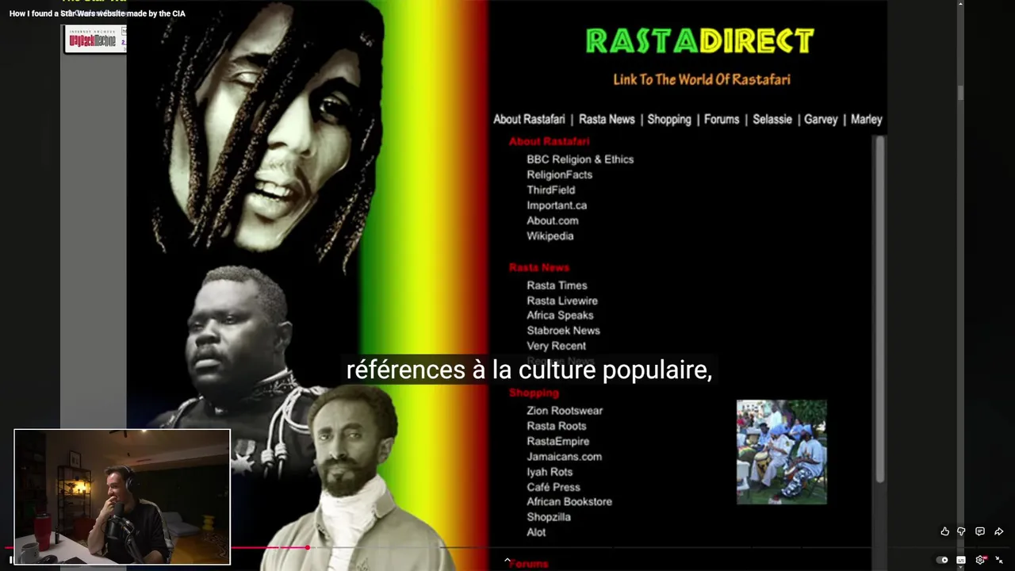This screenshot has height=571, width=1015.
Task: Follow the ReligionFacts link
Action: click(559, 174)
